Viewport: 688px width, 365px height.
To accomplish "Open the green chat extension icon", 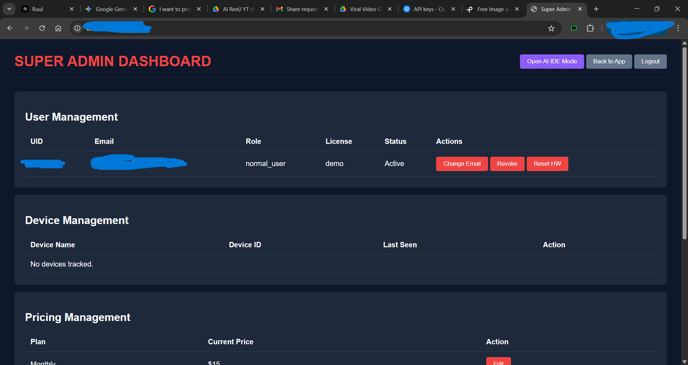I will point(574,28).
